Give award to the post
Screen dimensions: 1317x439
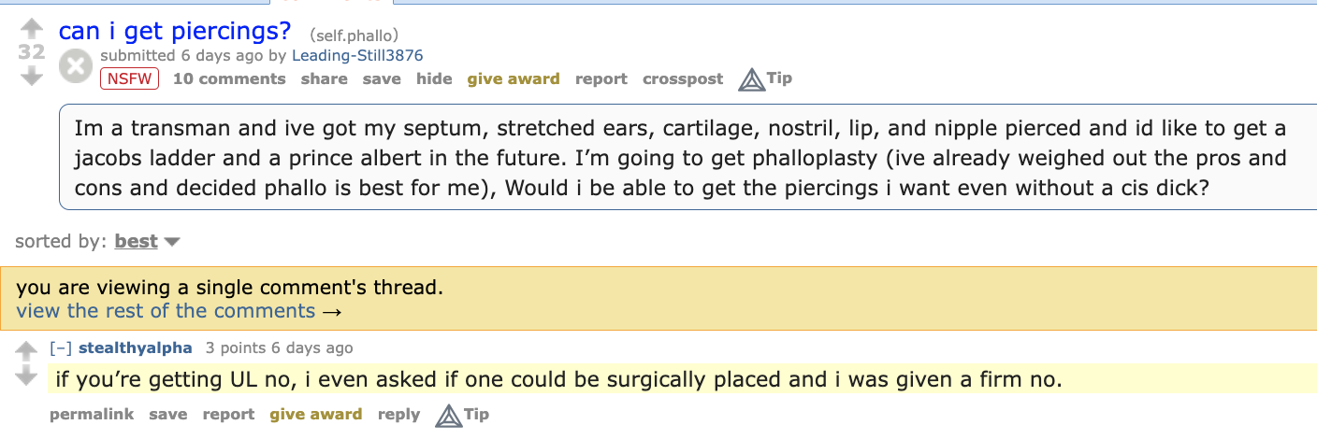click(514, 79)
